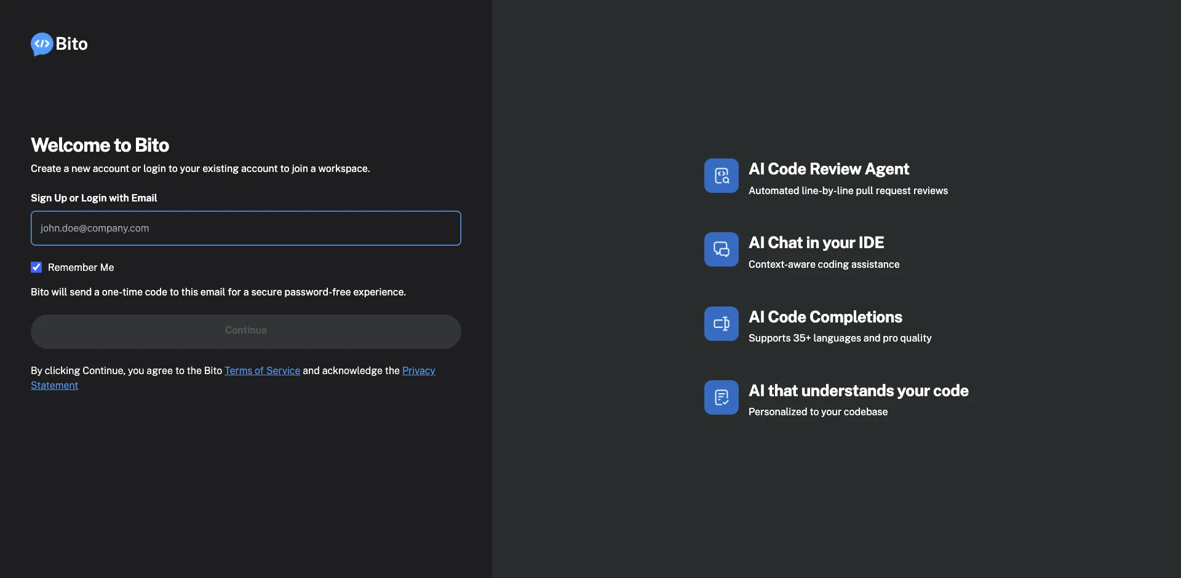Click the Continue button

coord(246,332)
